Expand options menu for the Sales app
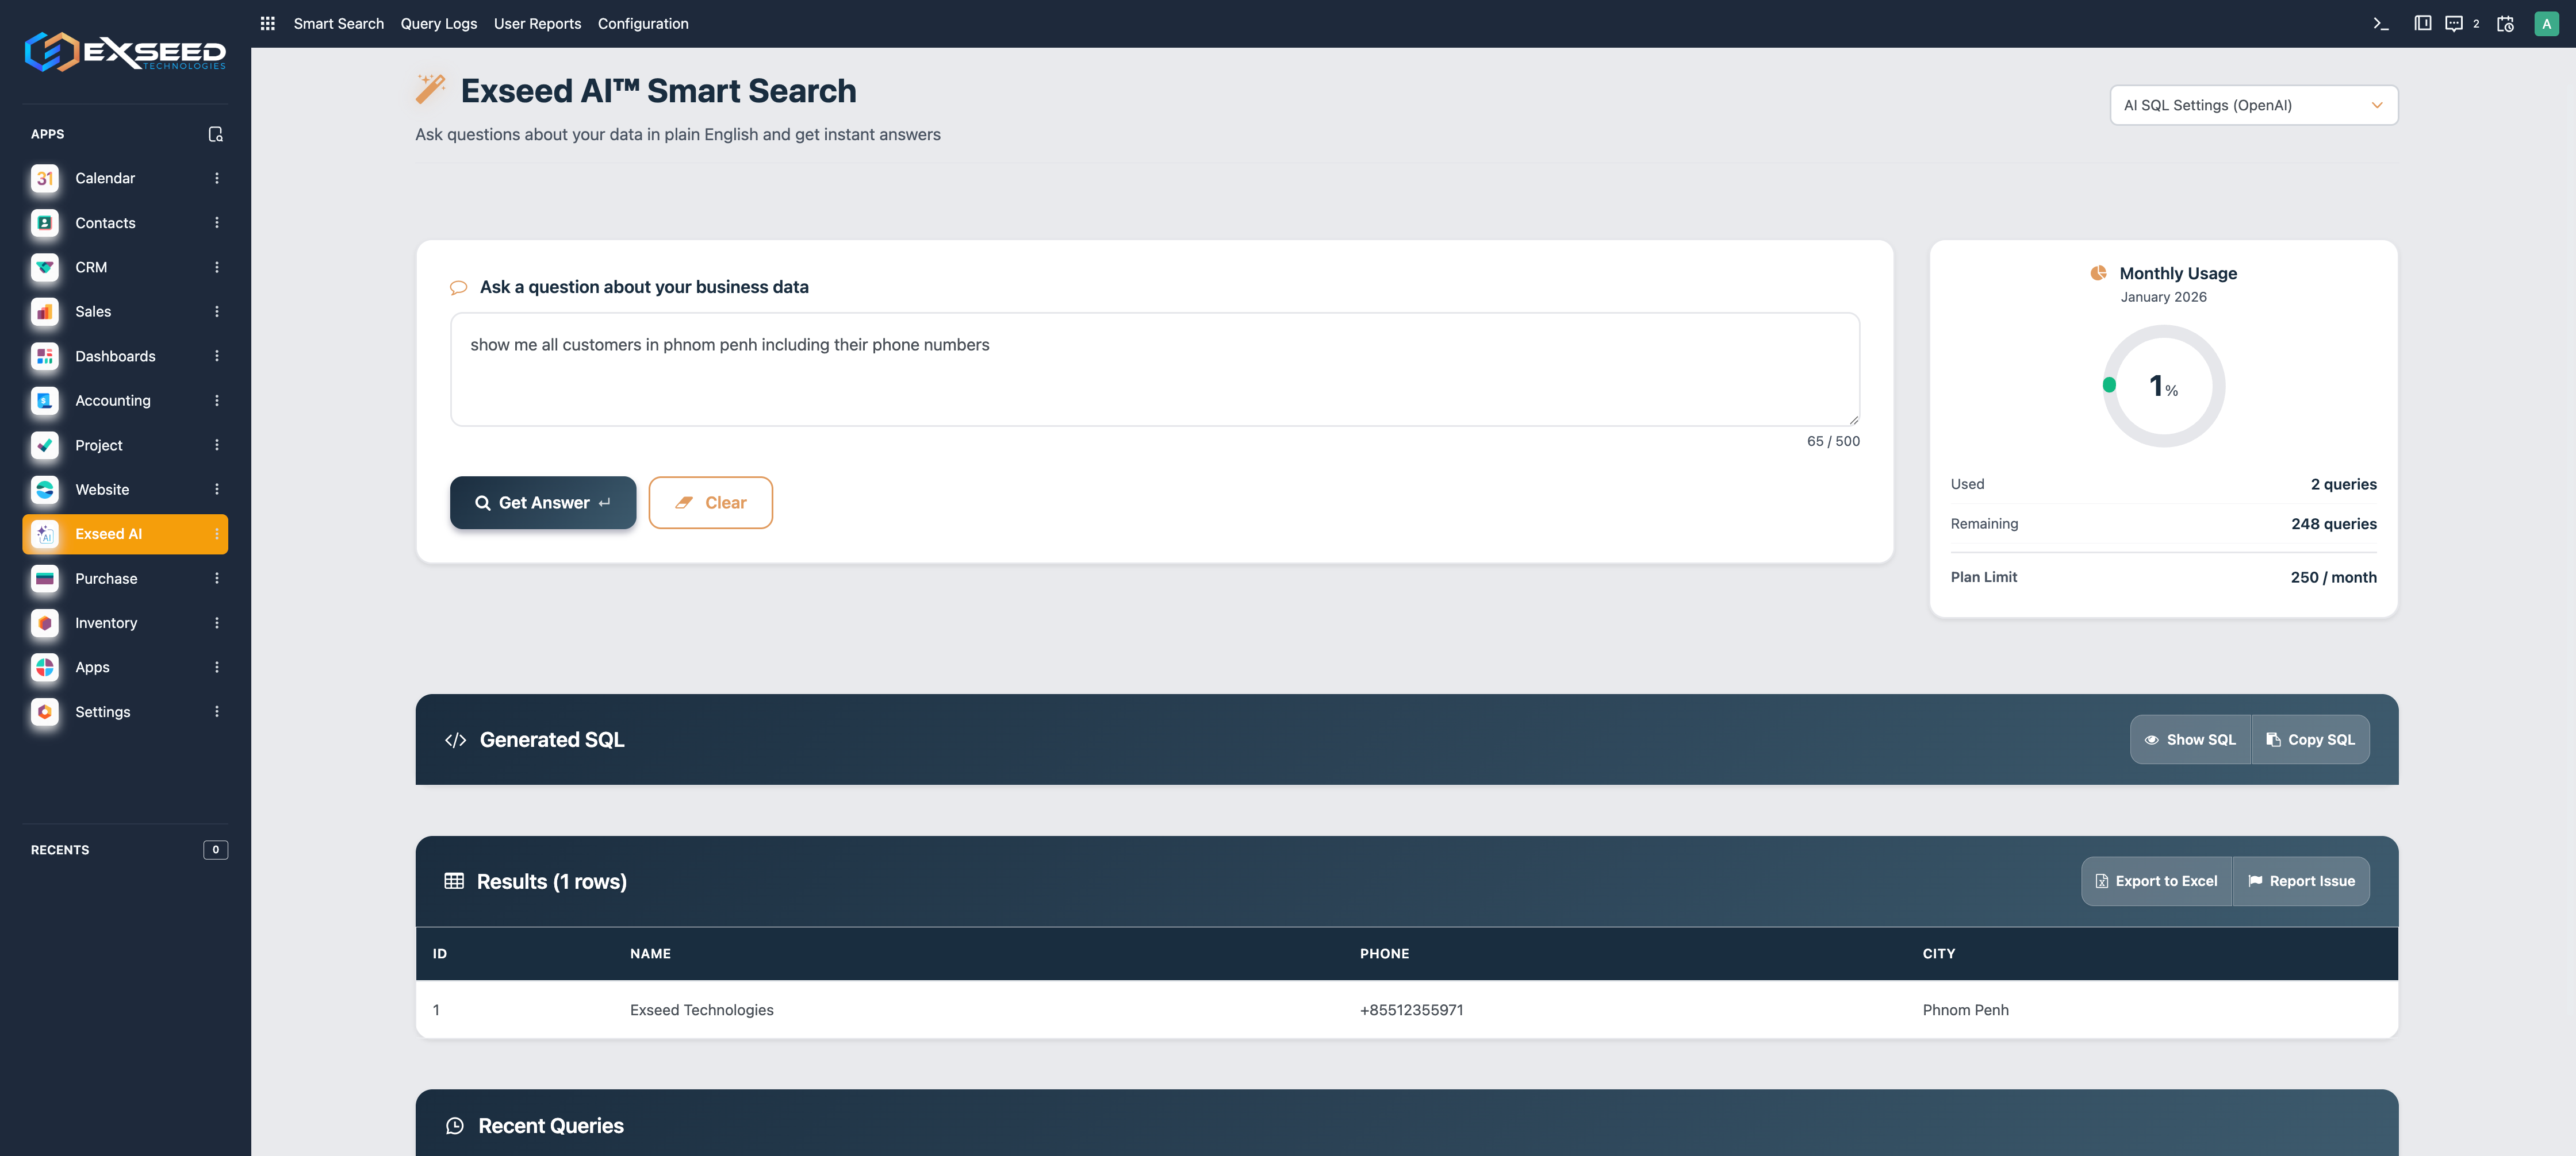The height and width of the screenshot is (1156, 2576). (x=217, y=311)
